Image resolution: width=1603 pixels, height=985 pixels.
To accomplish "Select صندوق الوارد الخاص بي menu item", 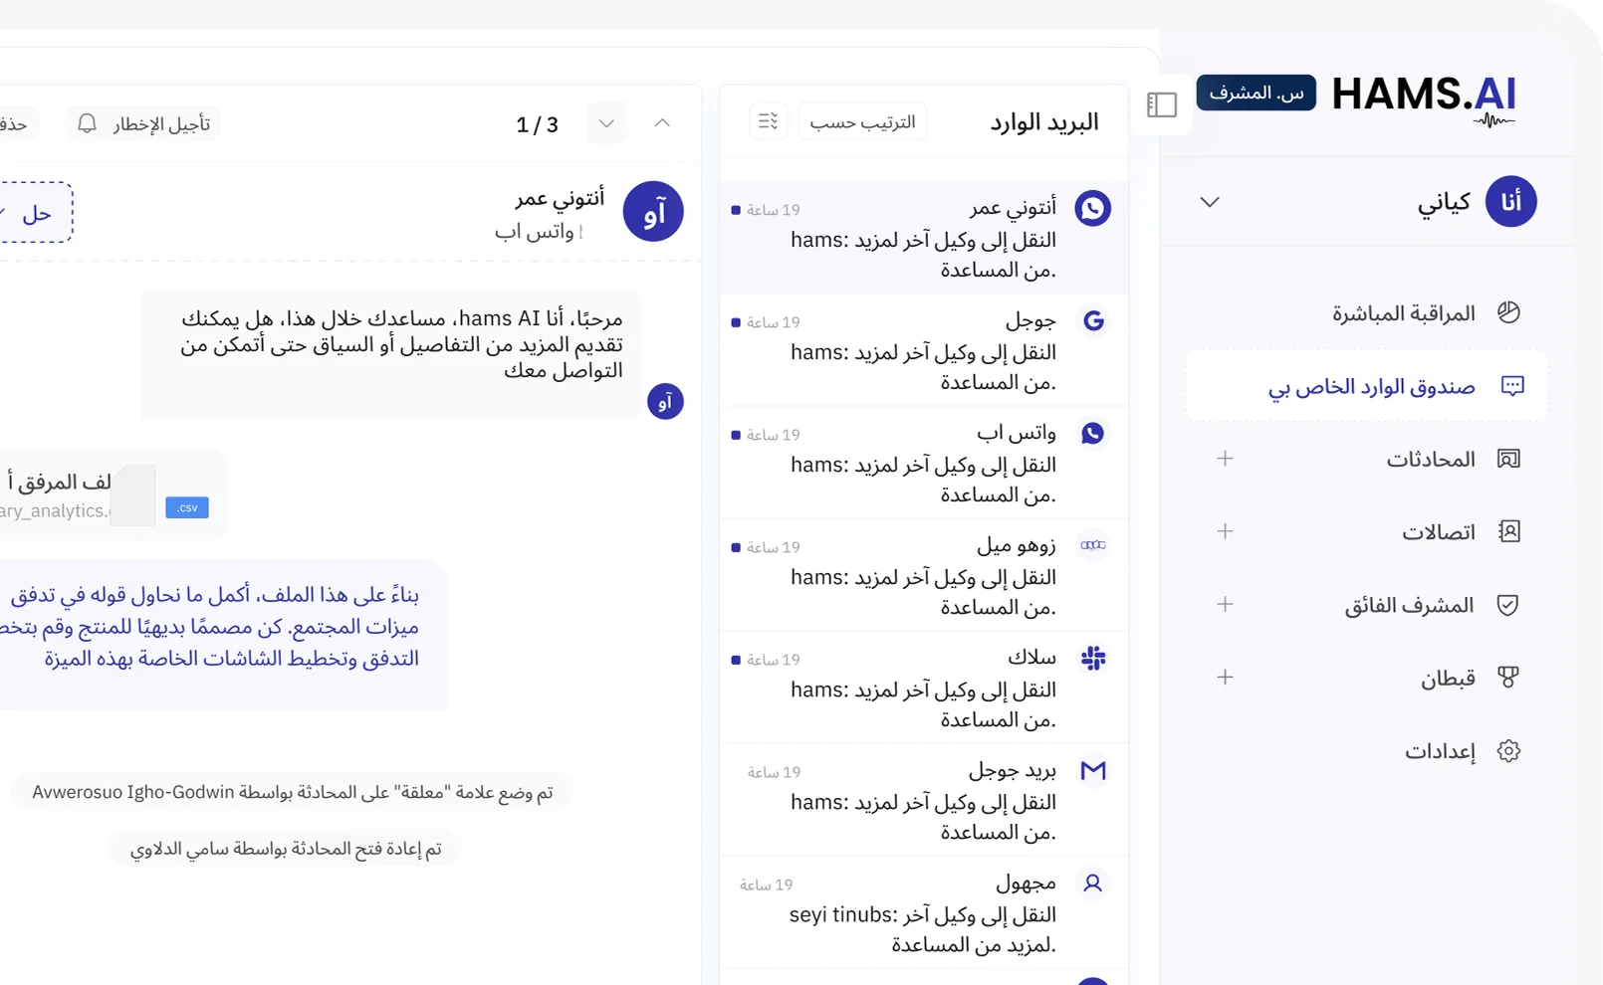I will [x=1366, y=386].
